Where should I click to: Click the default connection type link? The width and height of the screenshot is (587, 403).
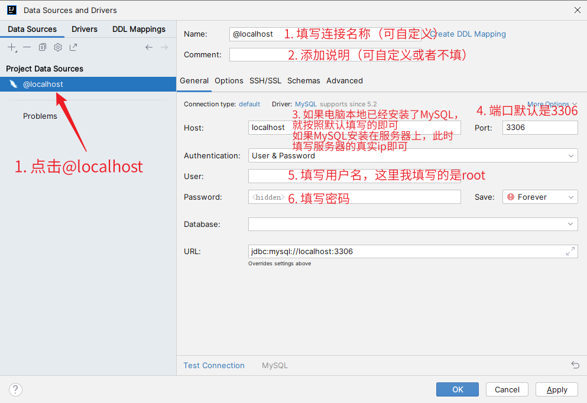249,104
